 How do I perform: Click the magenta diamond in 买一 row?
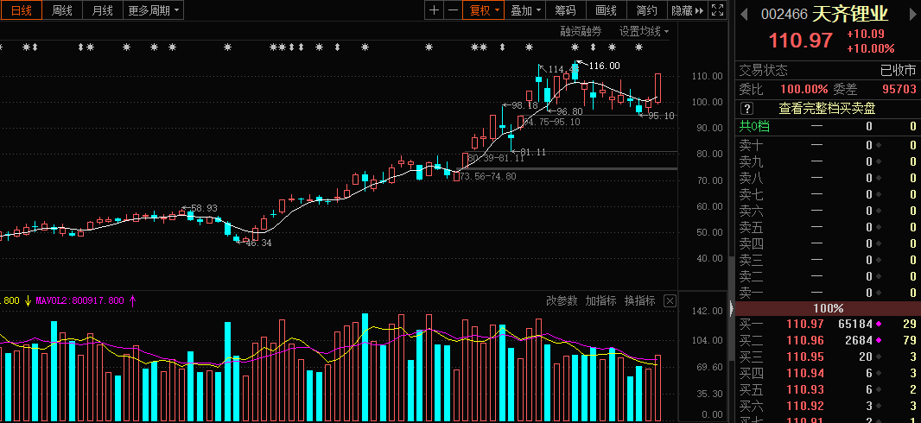click(879, 324)
